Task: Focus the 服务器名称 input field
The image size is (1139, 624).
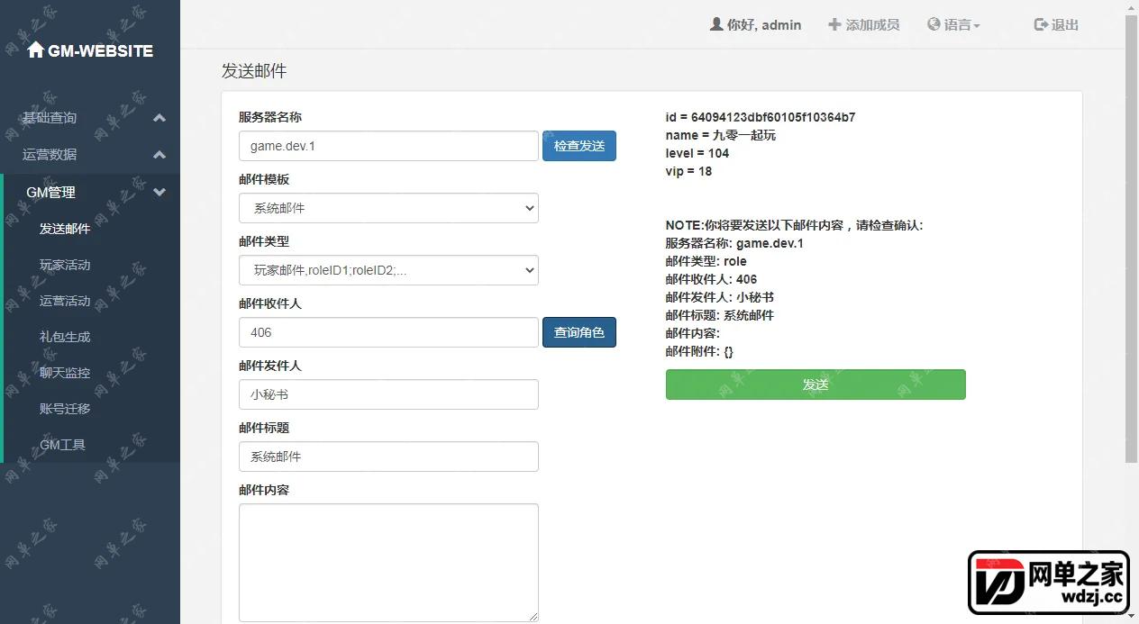Action: [x=388, y=146]
